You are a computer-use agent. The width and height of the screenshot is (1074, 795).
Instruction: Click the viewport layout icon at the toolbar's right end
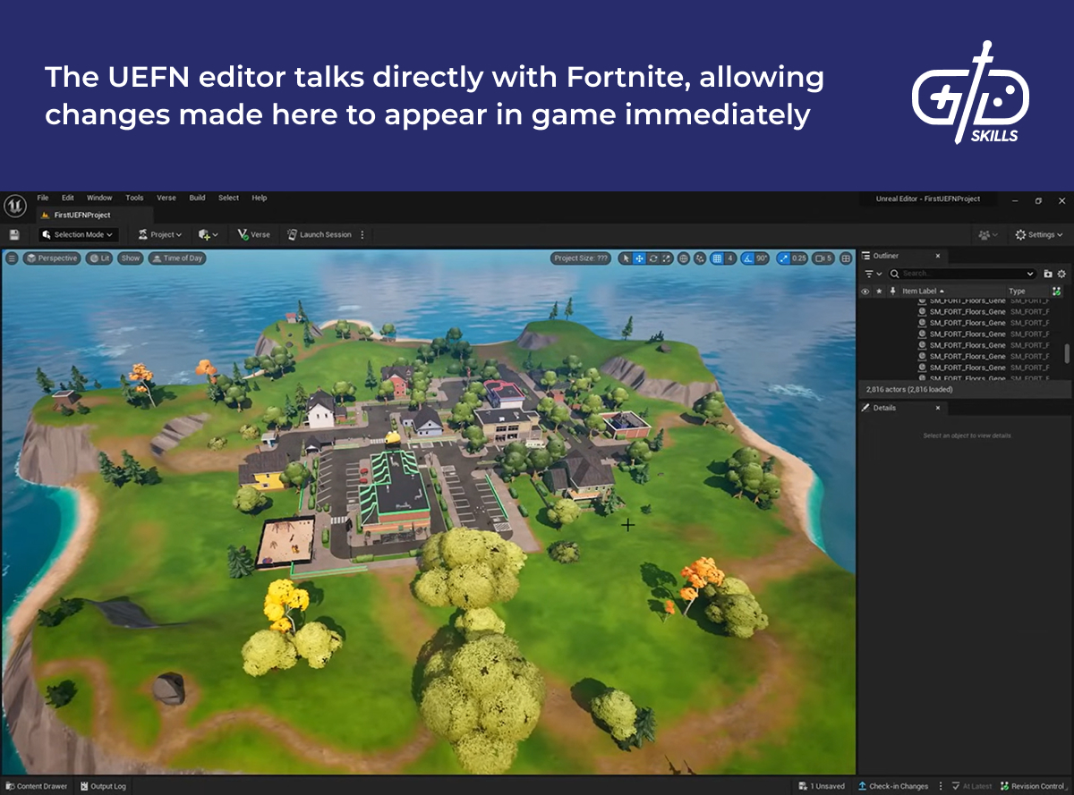click(846, 258)
